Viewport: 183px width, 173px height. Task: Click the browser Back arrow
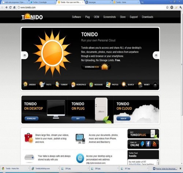2,7
